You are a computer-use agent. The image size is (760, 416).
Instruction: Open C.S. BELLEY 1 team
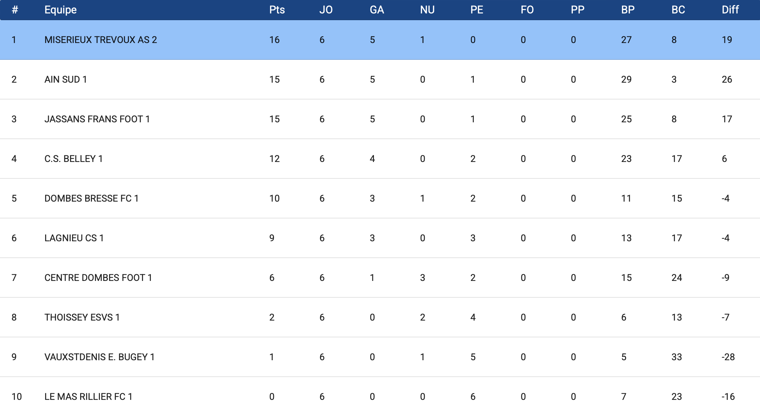click(73, 159)
